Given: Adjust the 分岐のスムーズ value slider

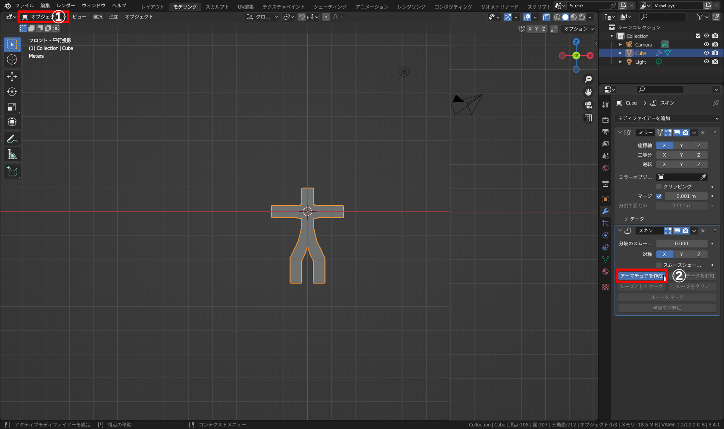Looking at the screenshot, I should click(x=682, y=243).
